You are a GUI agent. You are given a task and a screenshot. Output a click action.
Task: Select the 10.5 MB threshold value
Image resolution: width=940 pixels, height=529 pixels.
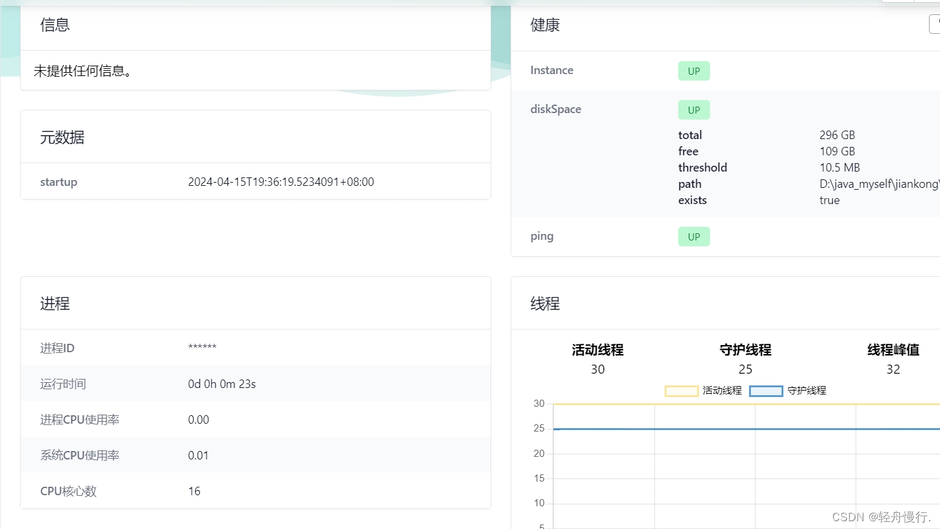pos(840,168)
